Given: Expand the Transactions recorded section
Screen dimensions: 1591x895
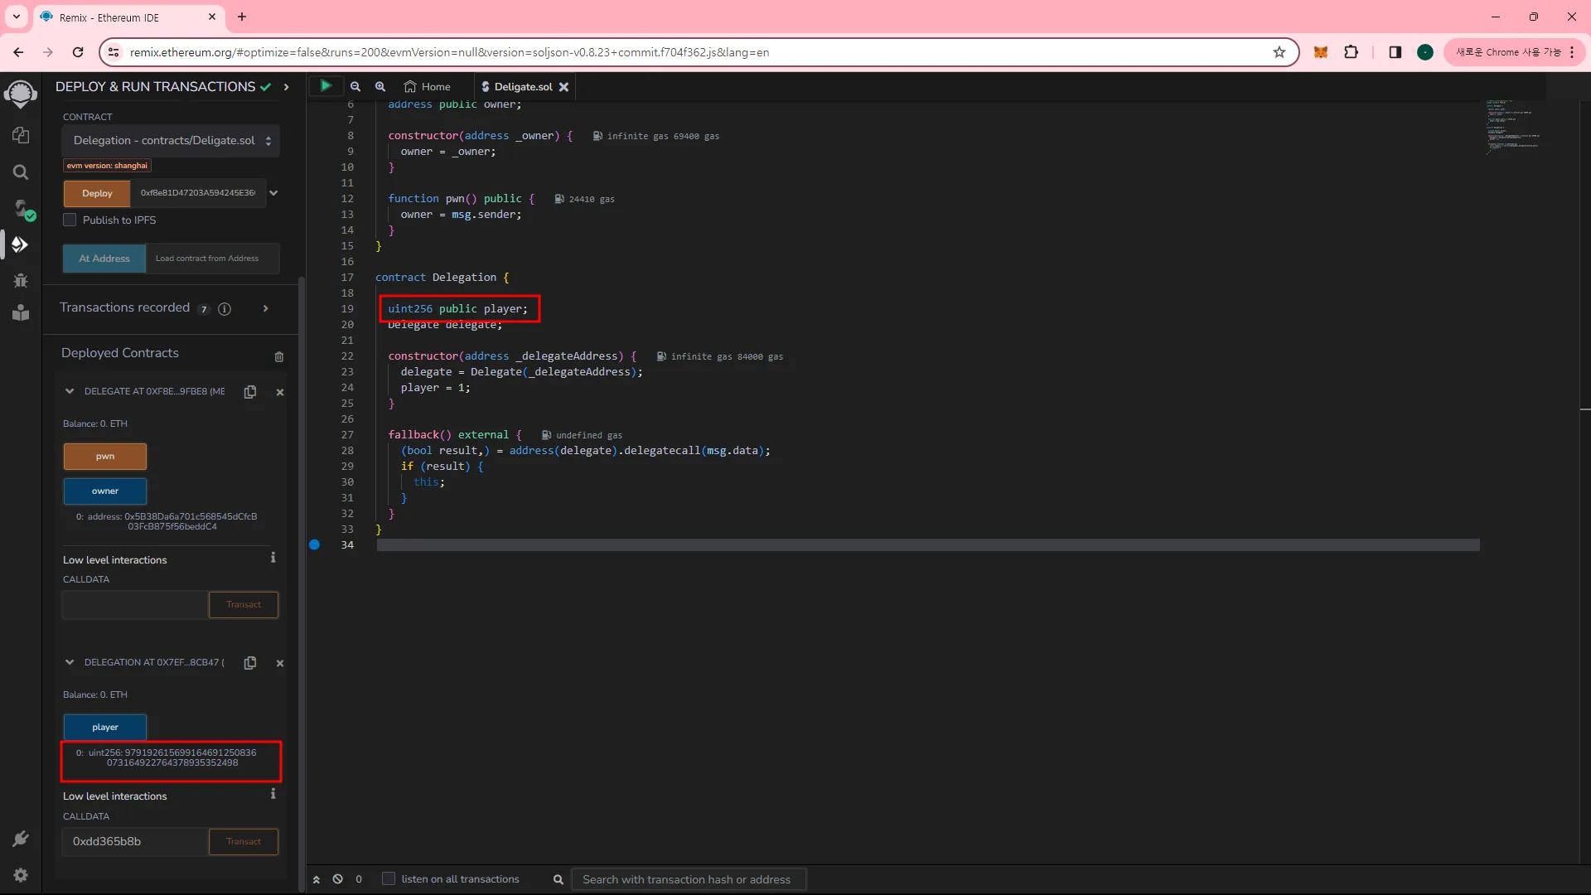Looking at the screenshot, I should [x=265, y=308].
